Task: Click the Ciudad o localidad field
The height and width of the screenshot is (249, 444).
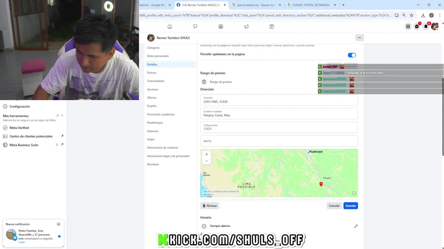Action: click(x=279, y=113)
